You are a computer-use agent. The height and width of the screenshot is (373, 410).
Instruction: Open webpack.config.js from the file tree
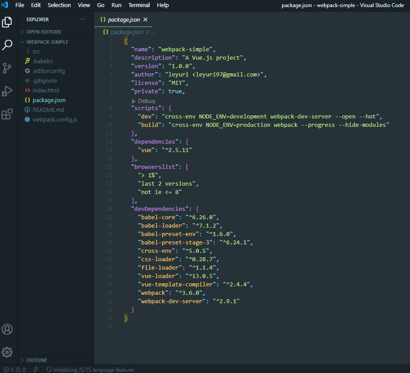pos(55,119)
